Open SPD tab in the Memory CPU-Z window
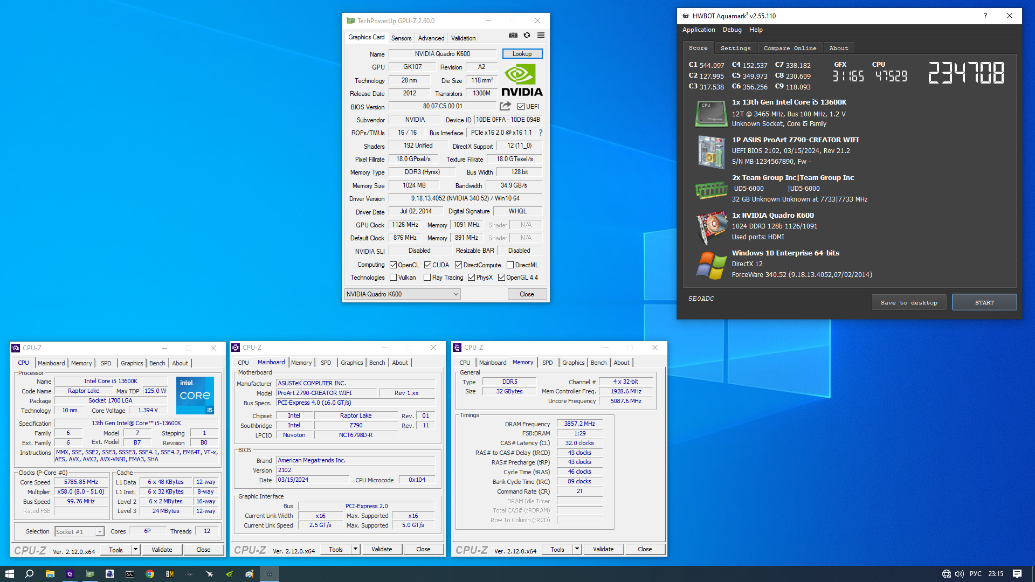This screenshot has height=582, width=1035. tap(547, 363)
